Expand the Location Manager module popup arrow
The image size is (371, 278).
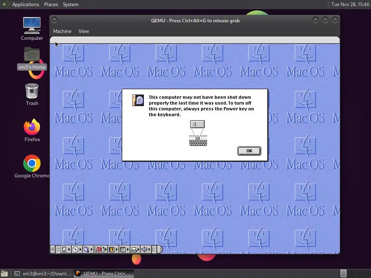click(106, 249)
